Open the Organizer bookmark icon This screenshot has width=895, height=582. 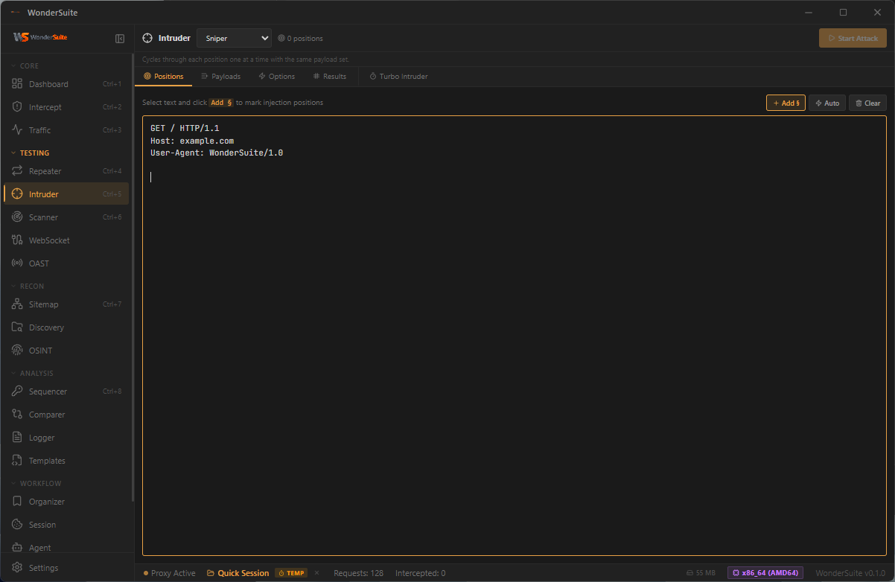(17, 502)
